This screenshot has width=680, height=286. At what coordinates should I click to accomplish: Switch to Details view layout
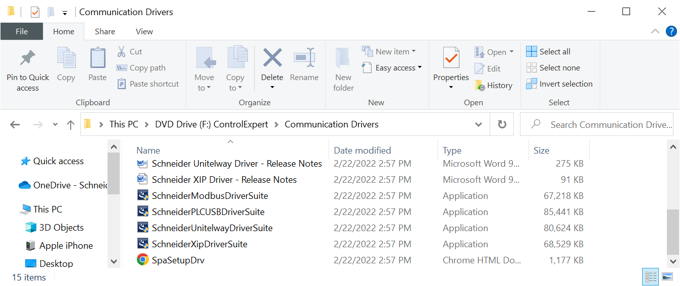(x=651, y=277)
